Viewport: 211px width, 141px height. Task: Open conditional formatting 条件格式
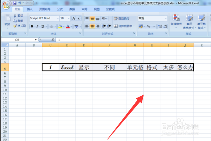tap(176, 21)
